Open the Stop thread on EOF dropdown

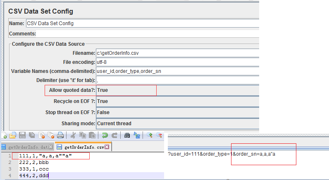[x=177, y=112]
